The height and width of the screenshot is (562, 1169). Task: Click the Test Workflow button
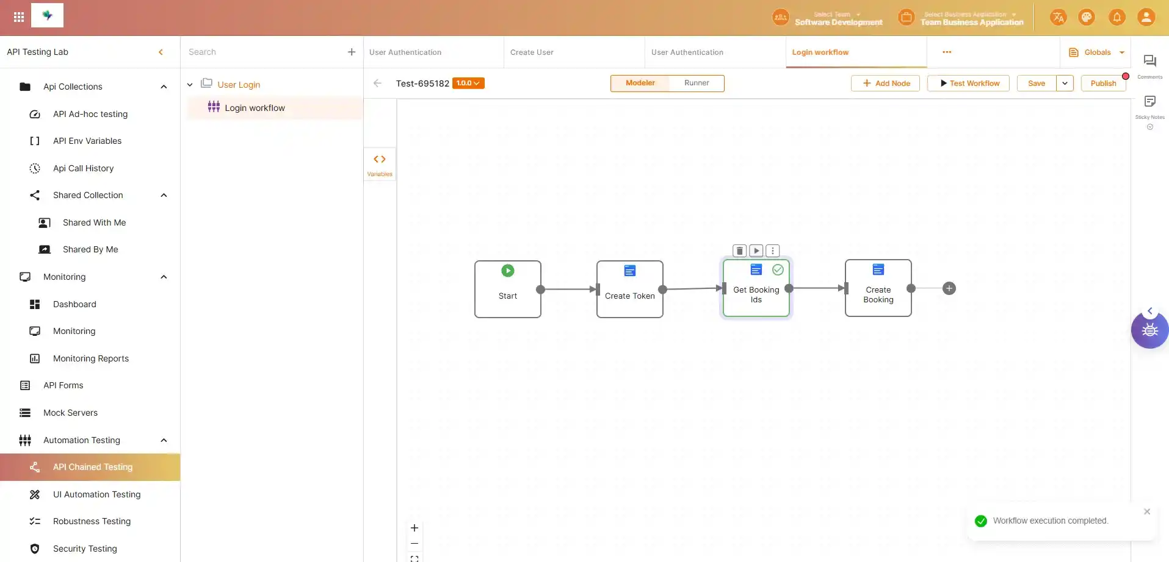coord(968,84)
